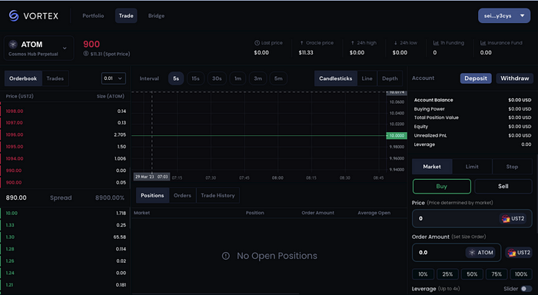Expand the ATOM market selector chevron
Viewport: 538px width, 295px height.
(x=65, y=48)
